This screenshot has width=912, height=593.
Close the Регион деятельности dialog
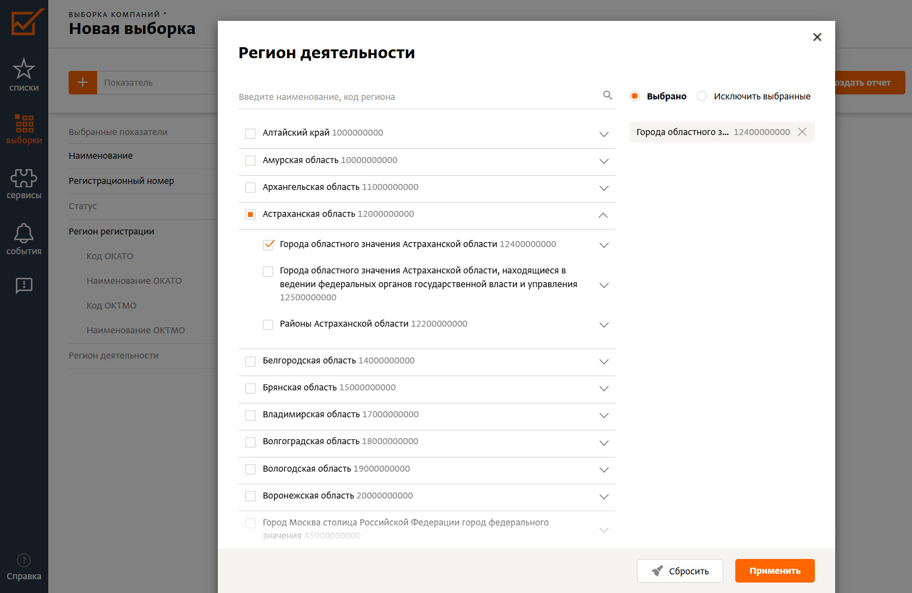(817, 37)
